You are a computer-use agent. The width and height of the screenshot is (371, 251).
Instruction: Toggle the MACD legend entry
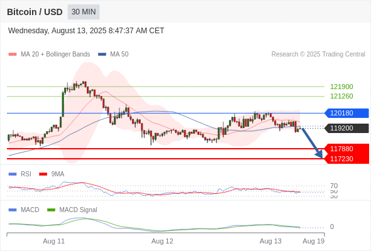pyautogui.click(x=24, y=210)
